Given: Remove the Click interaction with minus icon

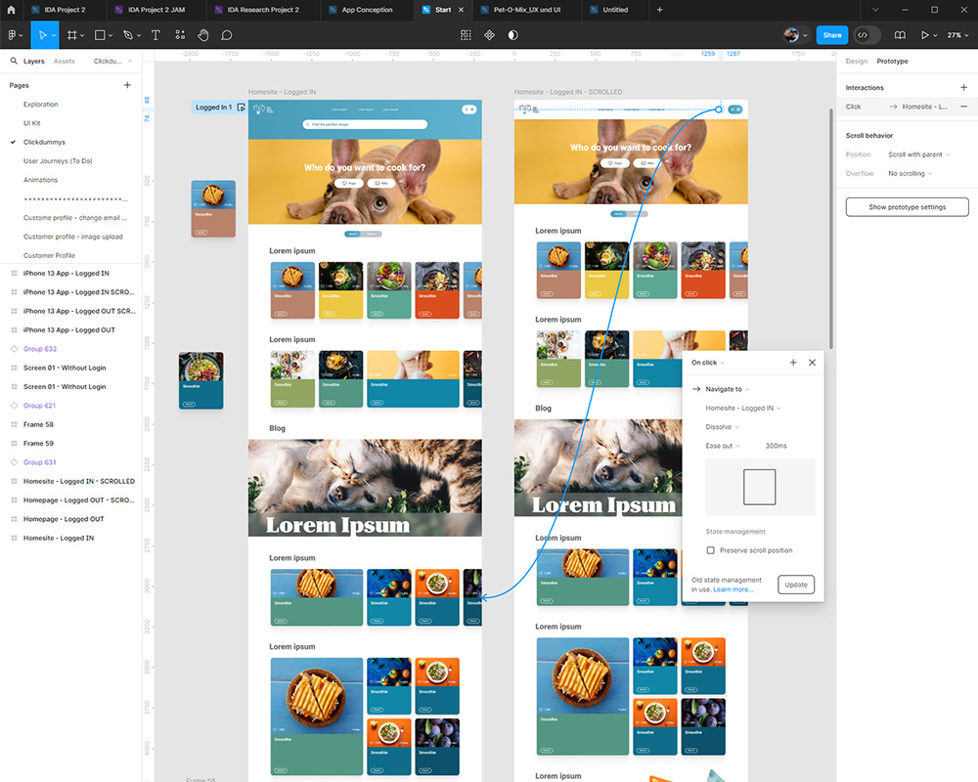Looking at the screenshot, I should (x=963, y=107).
